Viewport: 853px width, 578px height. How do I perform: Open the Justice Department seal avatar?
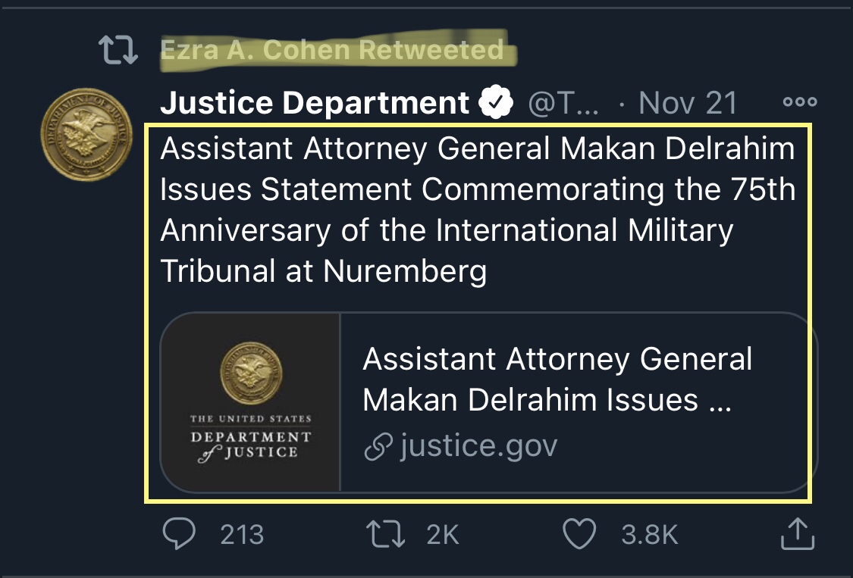(x=86, y=134)
